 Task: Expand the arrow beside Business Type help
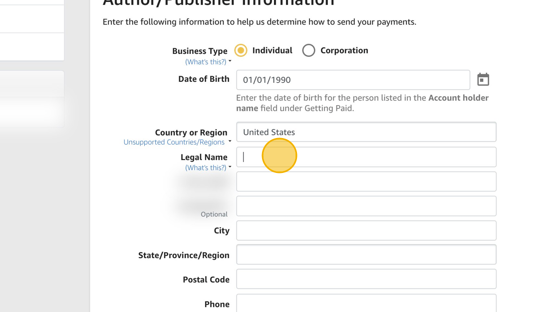(230, 61)
